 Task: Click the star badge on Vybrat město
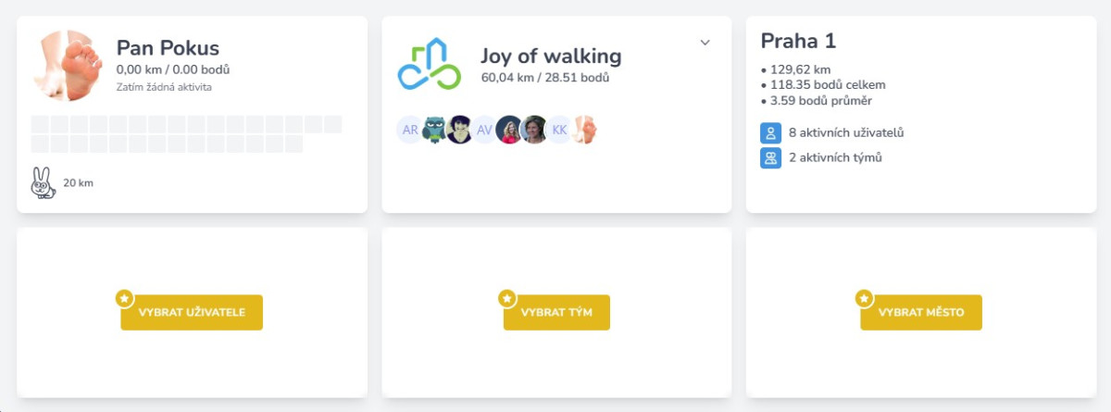pyautogui.click(x=864, y=298)
